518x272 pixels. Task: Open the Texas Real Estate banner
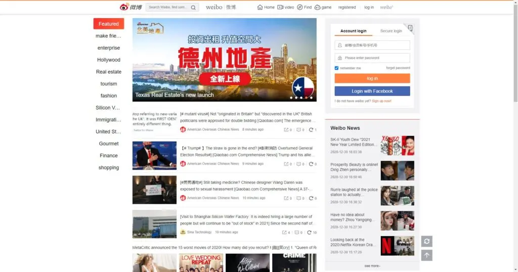(224, 60)
